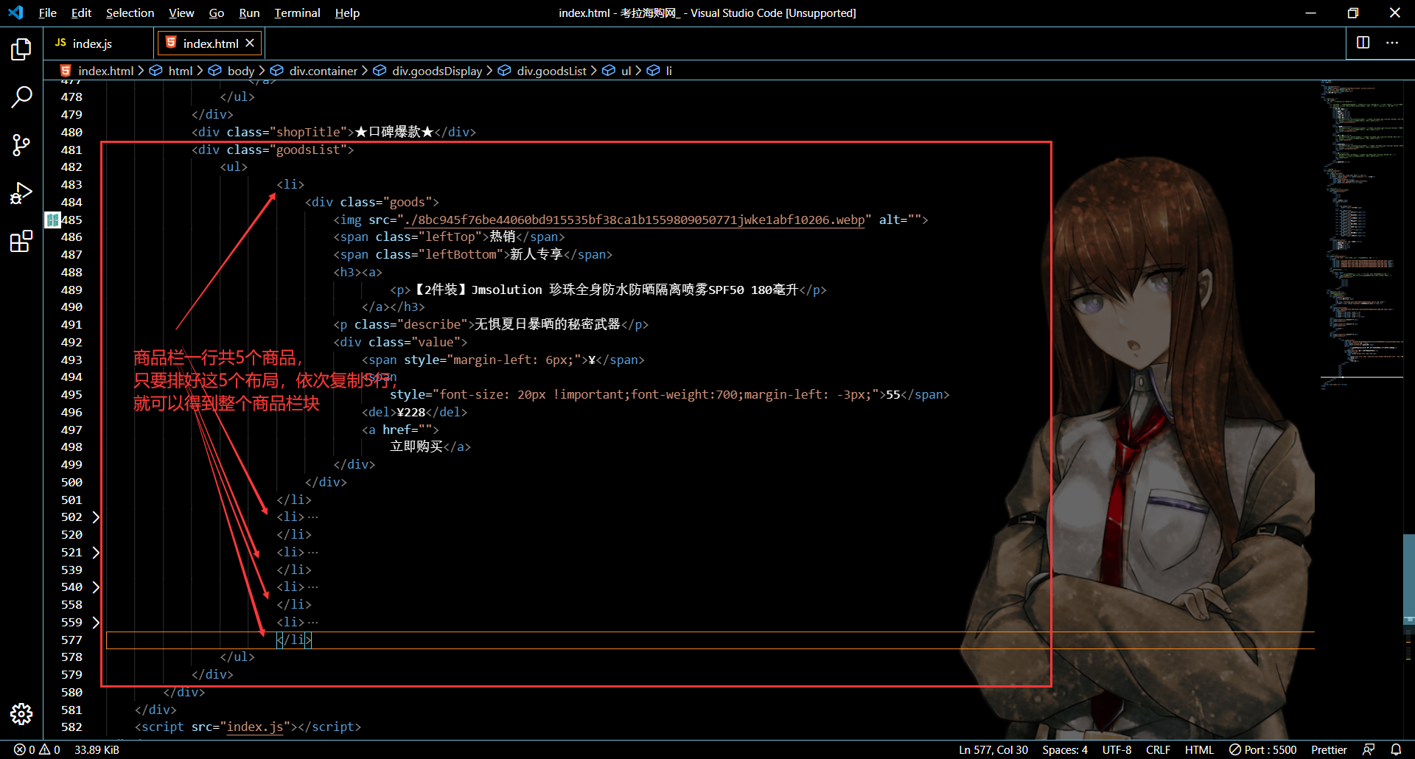Open the Terminal menu

point(297,13)
